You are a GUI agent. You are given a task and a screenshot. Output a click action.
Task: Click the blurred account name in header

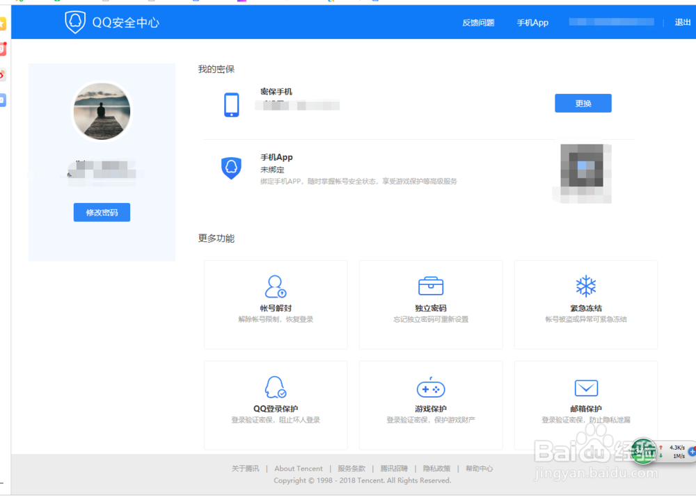click(611, 22)
